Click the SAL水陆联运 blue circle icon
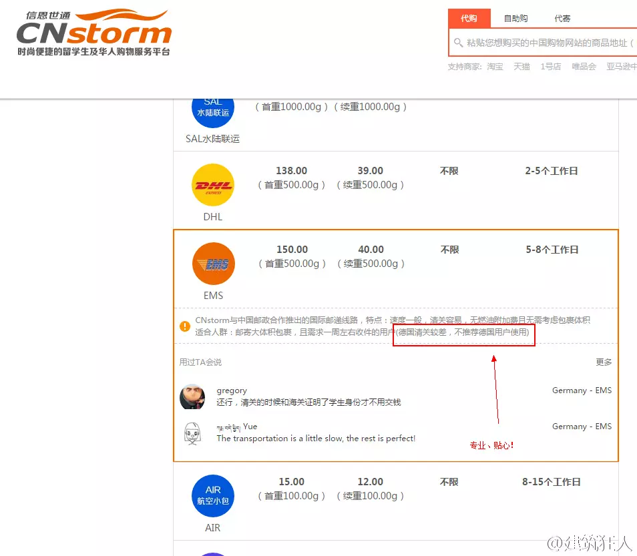Image resolution: width=637 pixels, height=556 pixels. (213, 113)
